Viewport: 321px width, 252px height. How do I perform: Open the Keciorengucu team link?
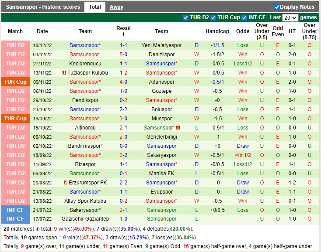coord(85,64)
